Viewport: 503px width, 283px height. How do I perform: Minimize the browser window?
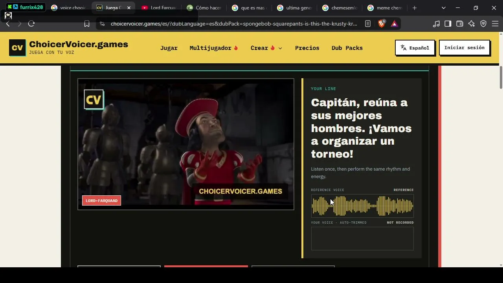pyautogui.click(x=458, y=8)
